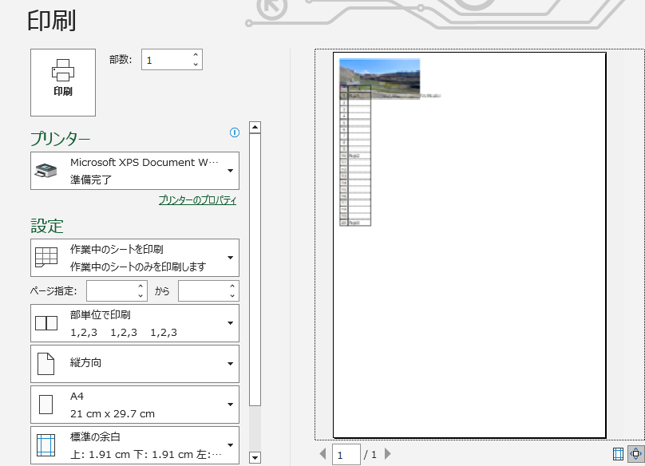645x466 pixels.
Task: Increase the 部数 copies count
Action: (196, 55)
